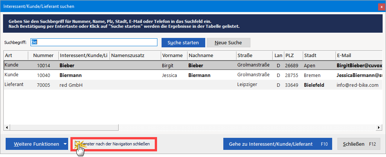386x157 pixels.
Task: Click the Straße column header
Action: pos(254,56)
